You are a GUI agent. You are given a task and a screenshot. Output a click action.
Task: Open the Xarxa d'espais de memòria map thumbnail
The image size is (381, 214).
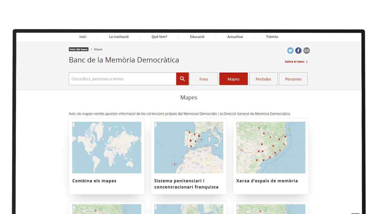pos(271,147)
